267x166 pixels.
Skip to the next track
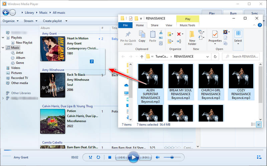146,157
